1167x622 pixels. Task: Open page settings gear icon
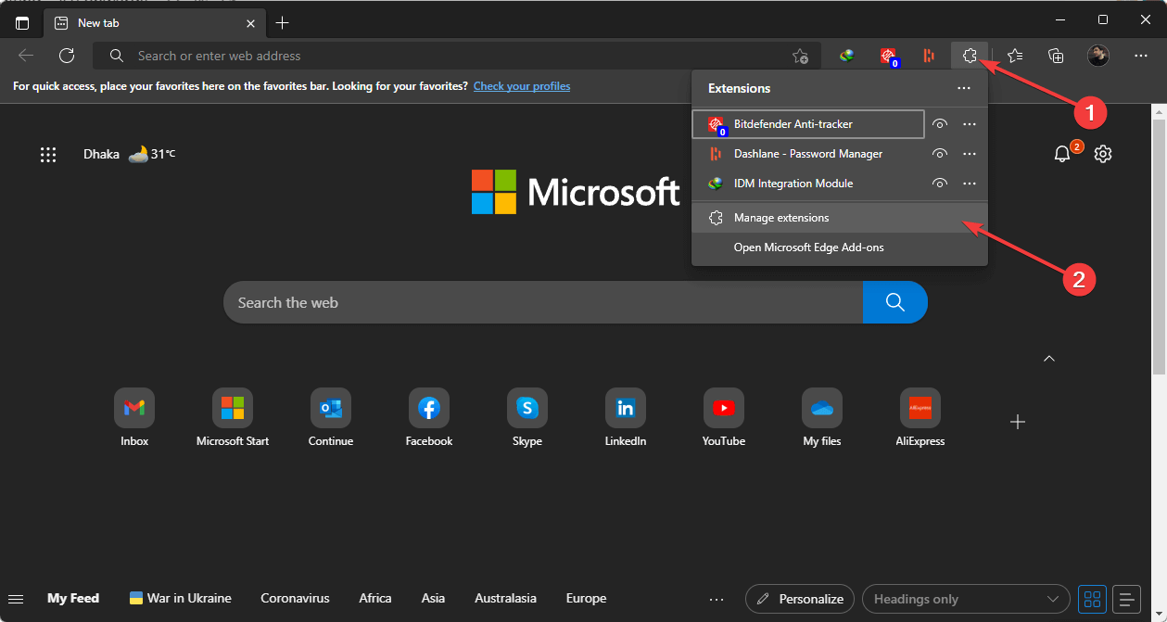[1103, 155]
